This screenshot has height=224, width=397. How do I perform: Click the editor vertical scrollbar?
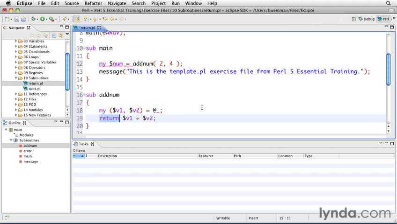click(388, 70)
